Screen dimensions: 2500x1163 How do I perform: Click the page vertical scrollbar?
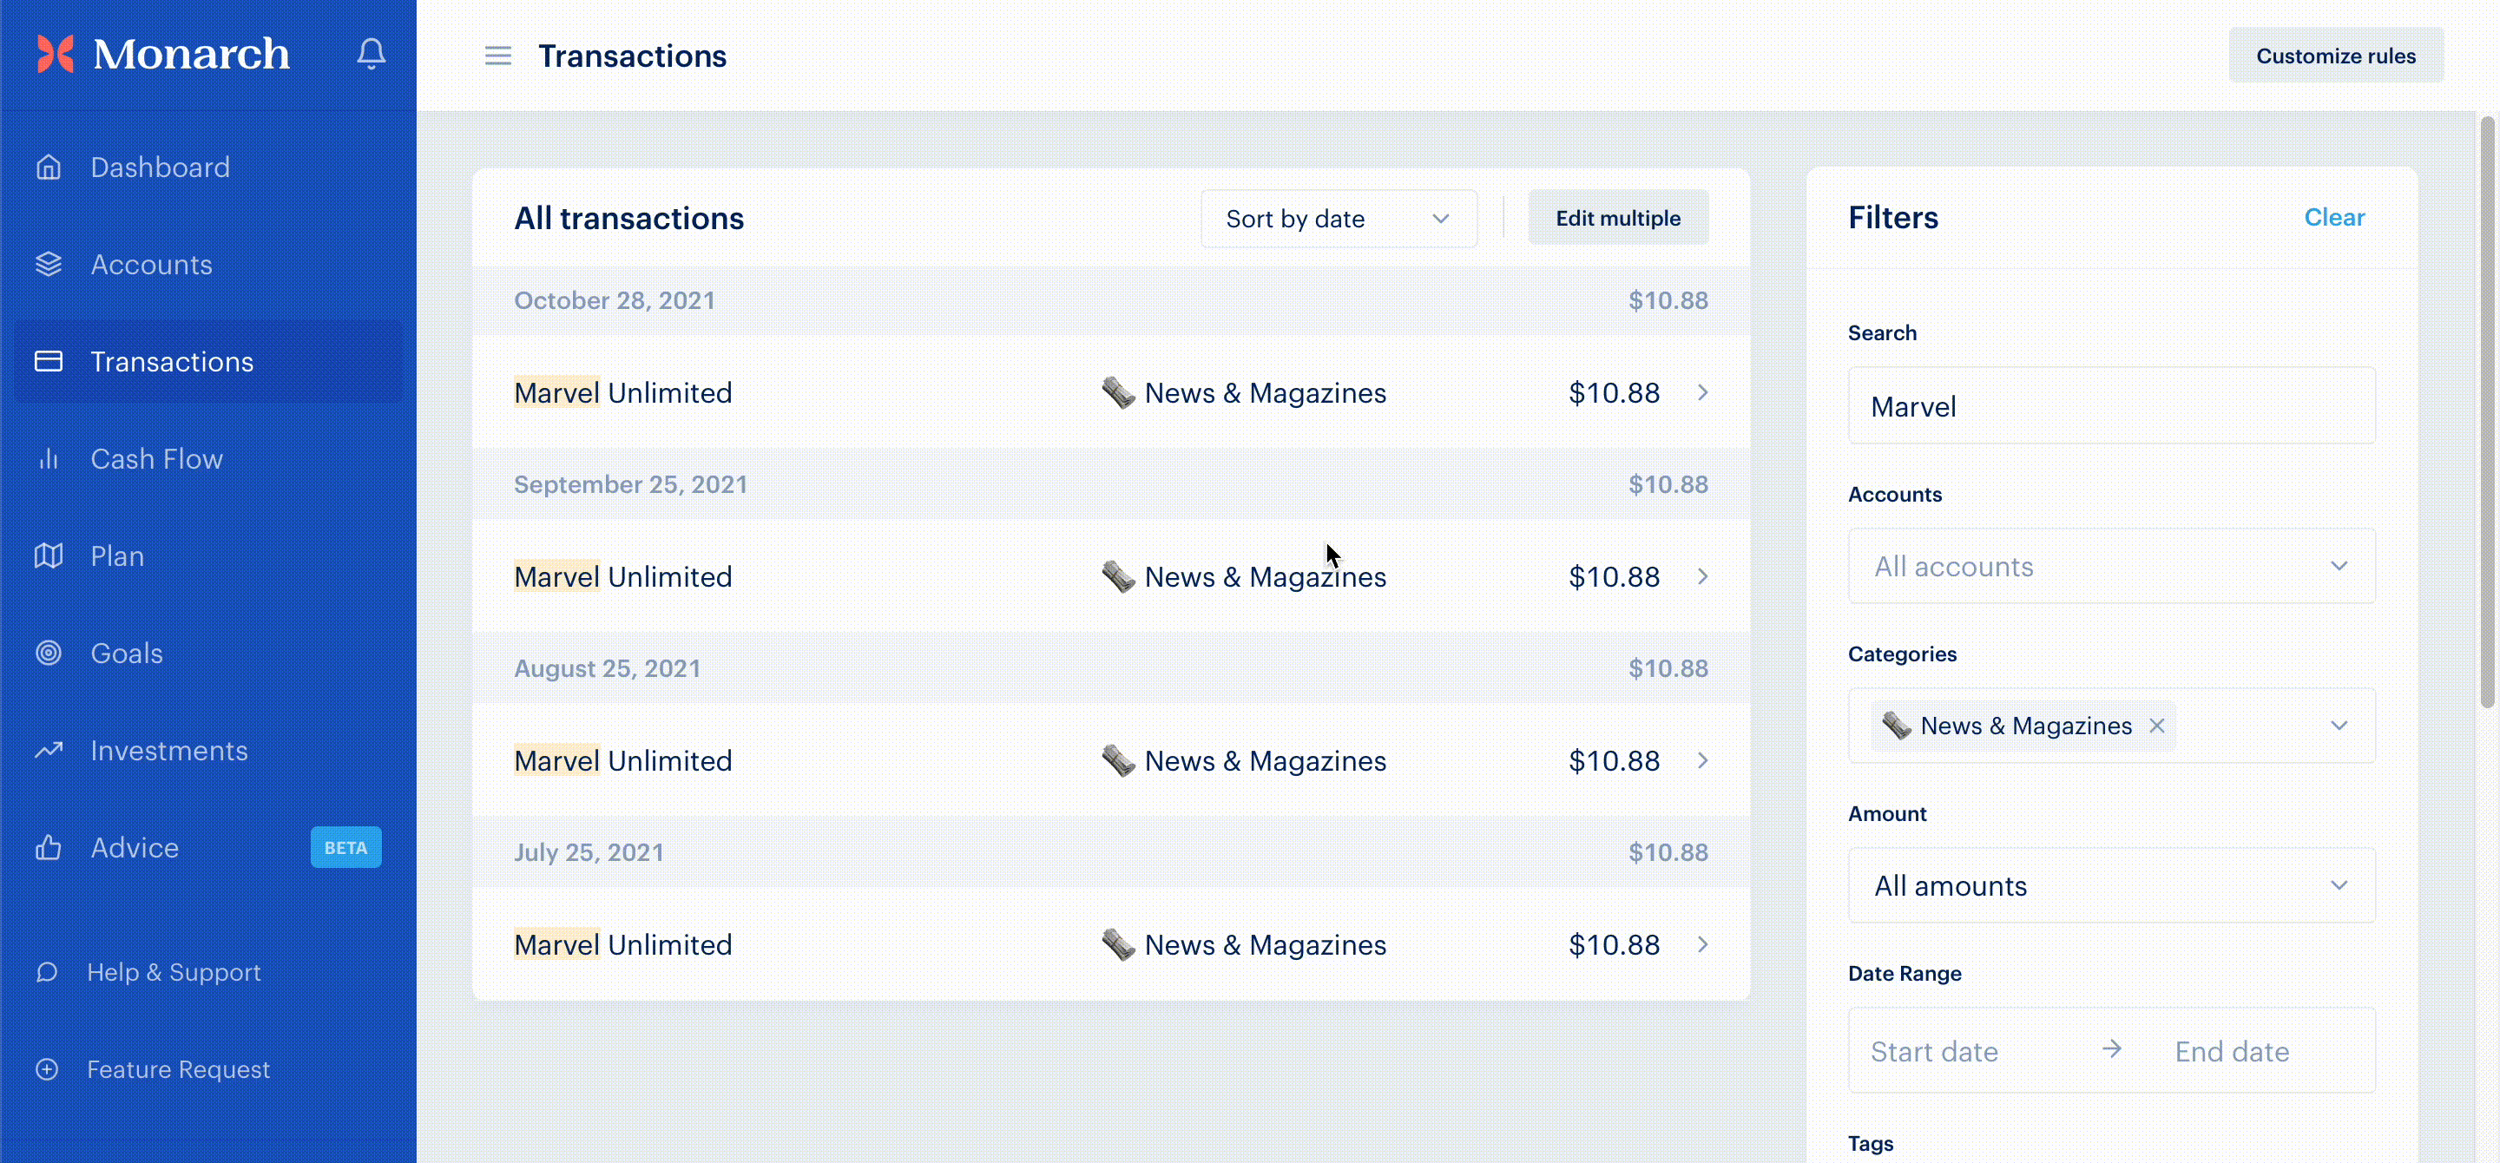point(2486,412)
